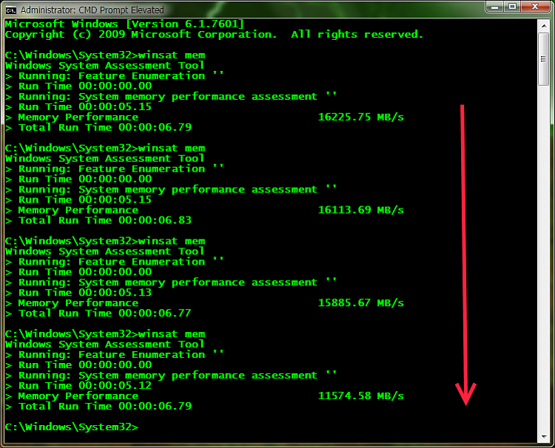This screenshot has width=555, height=448.
Task: Click 'Microsoft Windows [Version 6.1.7601]' line
Action: pyautogui.click(x=124, y=24)
